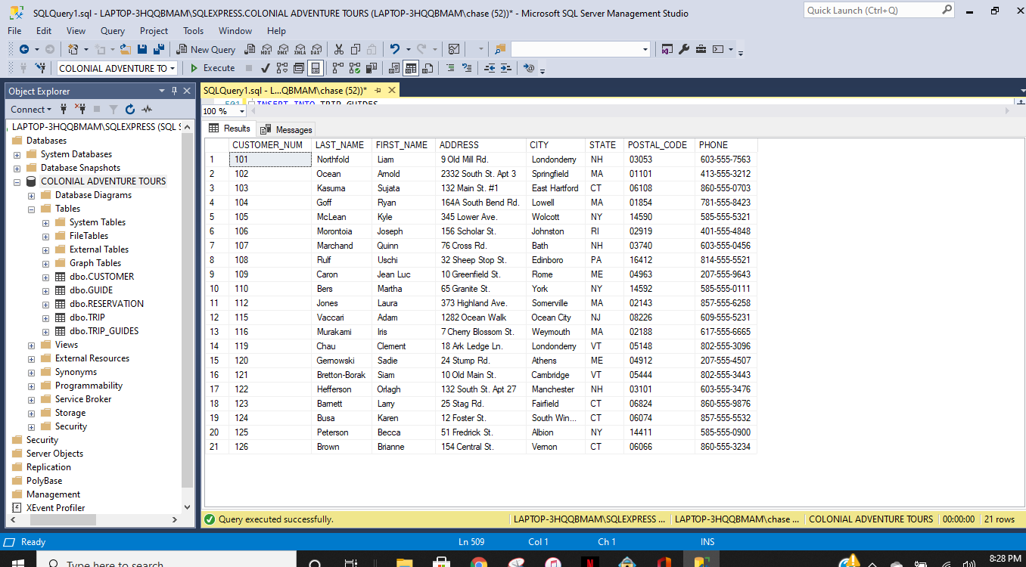Image resolution: width=1026 pixels, height=567 pixels.
Task: Parse the query with the checkmark icon
Action: [265, 68]
